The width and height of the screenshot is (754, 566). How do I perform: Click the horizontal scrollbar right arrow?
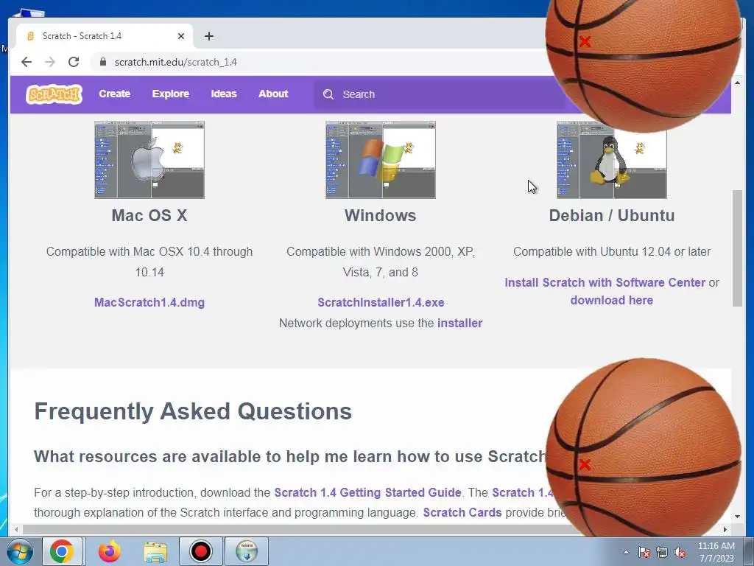coord(725,529)
